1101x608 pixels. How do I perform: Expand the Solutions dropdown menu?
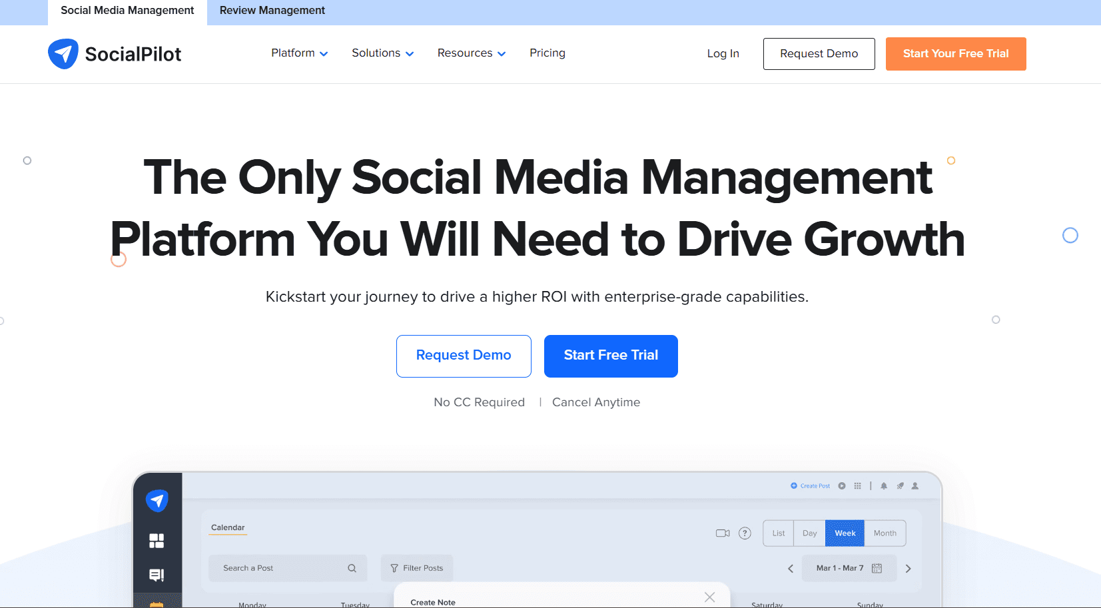(382, 53)
